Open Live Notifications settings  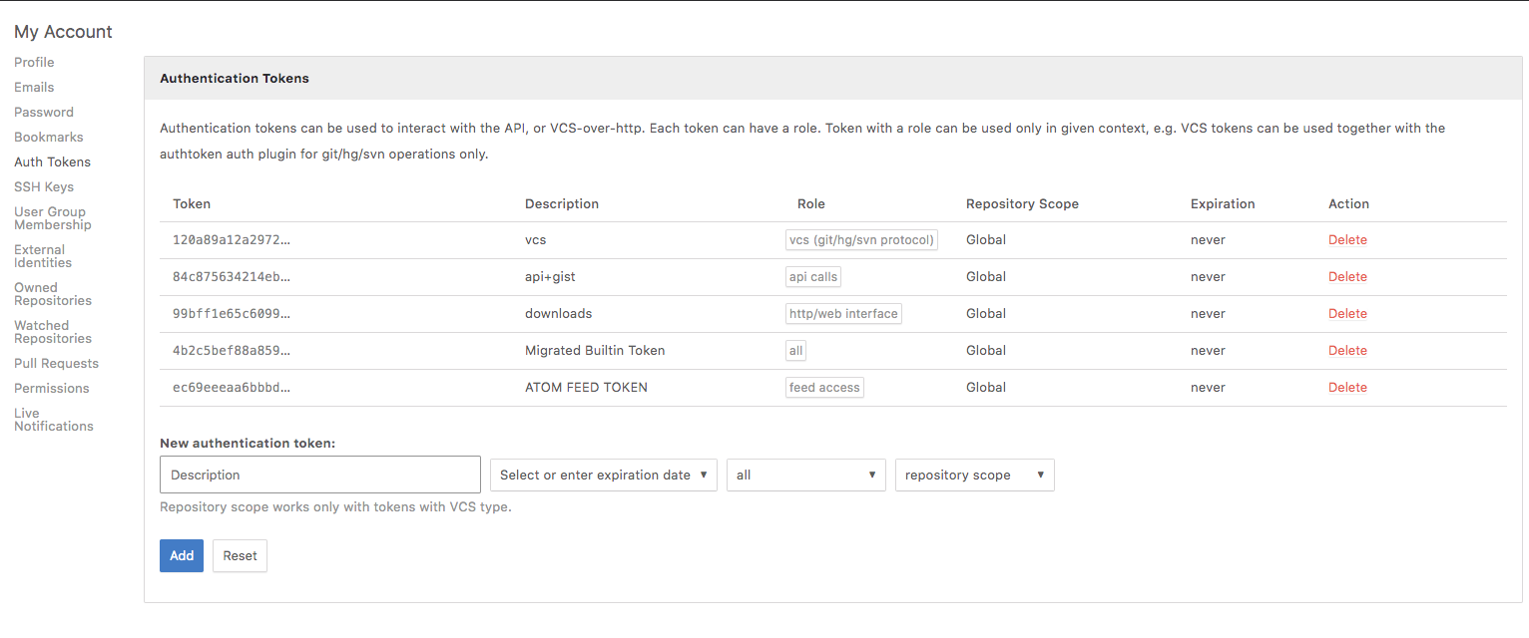53,420
